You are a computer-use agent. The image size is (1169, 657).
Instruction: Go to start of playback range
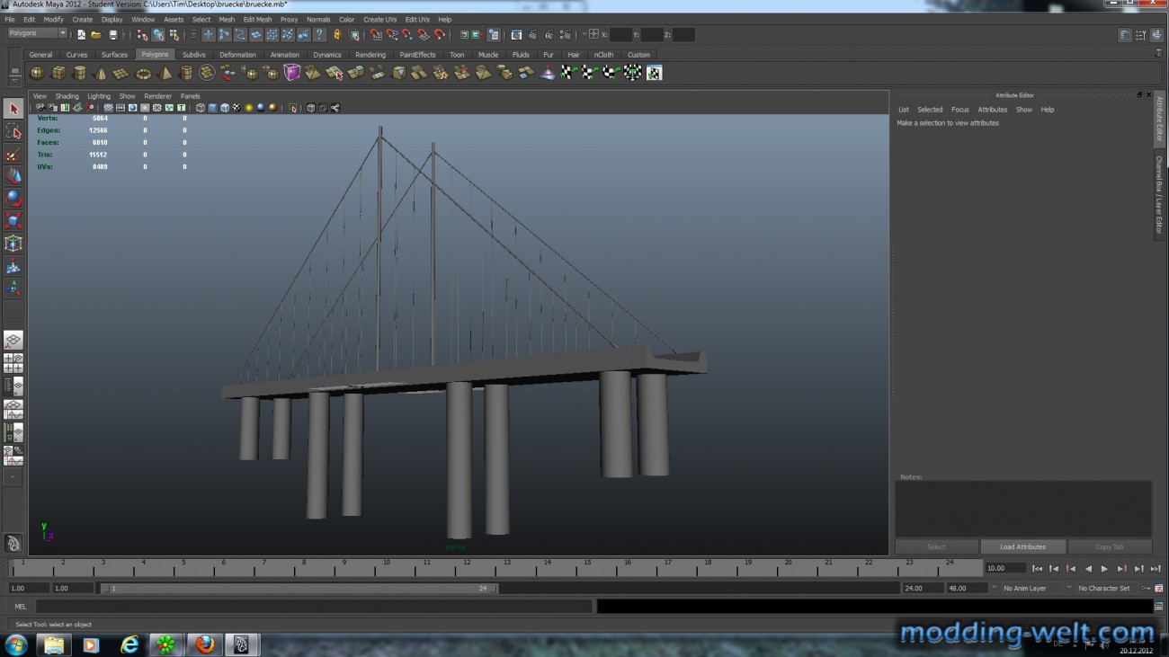[x=1037, y=569]
